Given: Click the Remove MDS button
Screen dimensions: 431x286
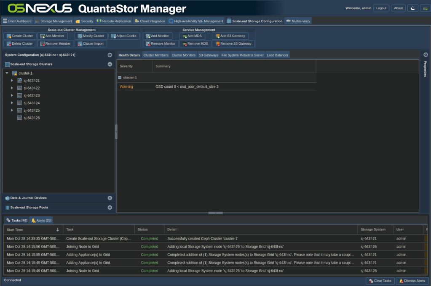Looking at the screenshot, I should point(195,43).
